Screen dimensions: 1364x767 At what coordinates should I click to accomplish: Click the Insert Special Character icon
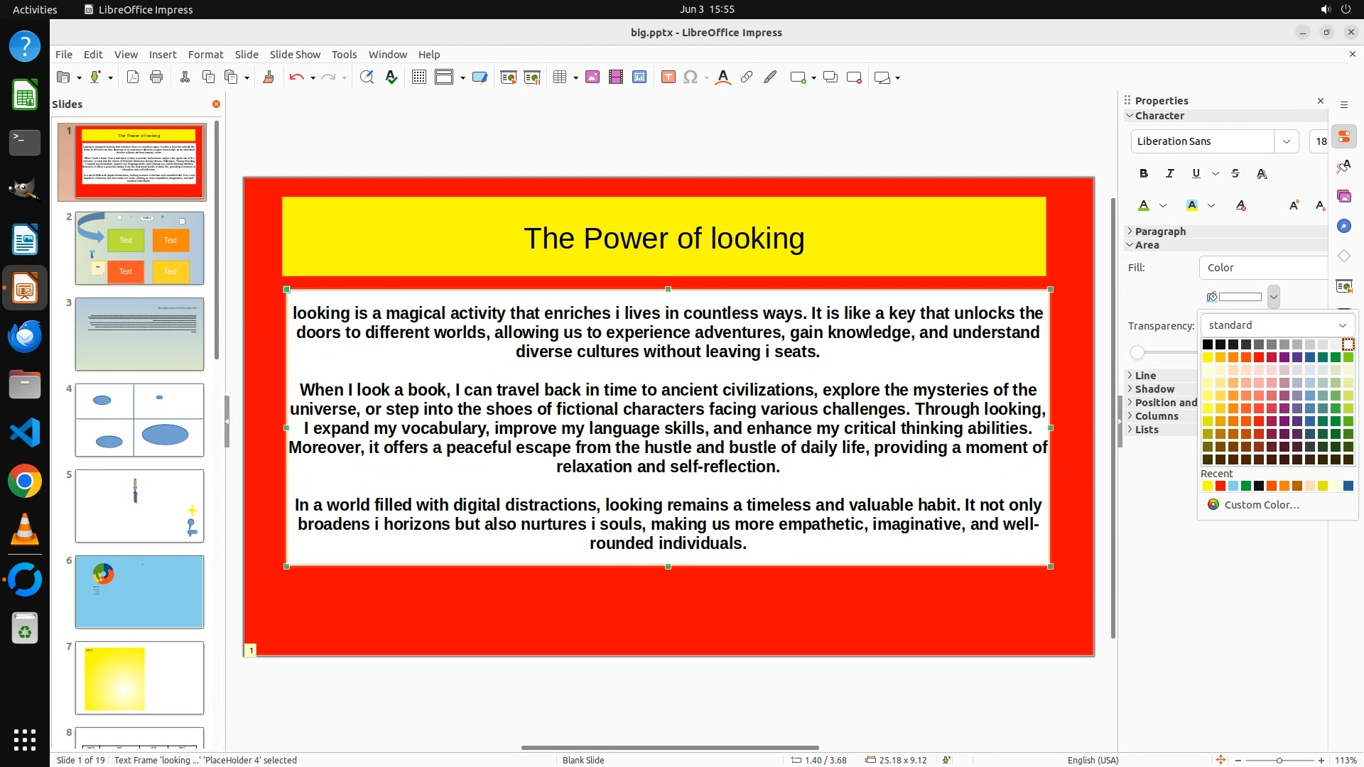pos(690,77)
